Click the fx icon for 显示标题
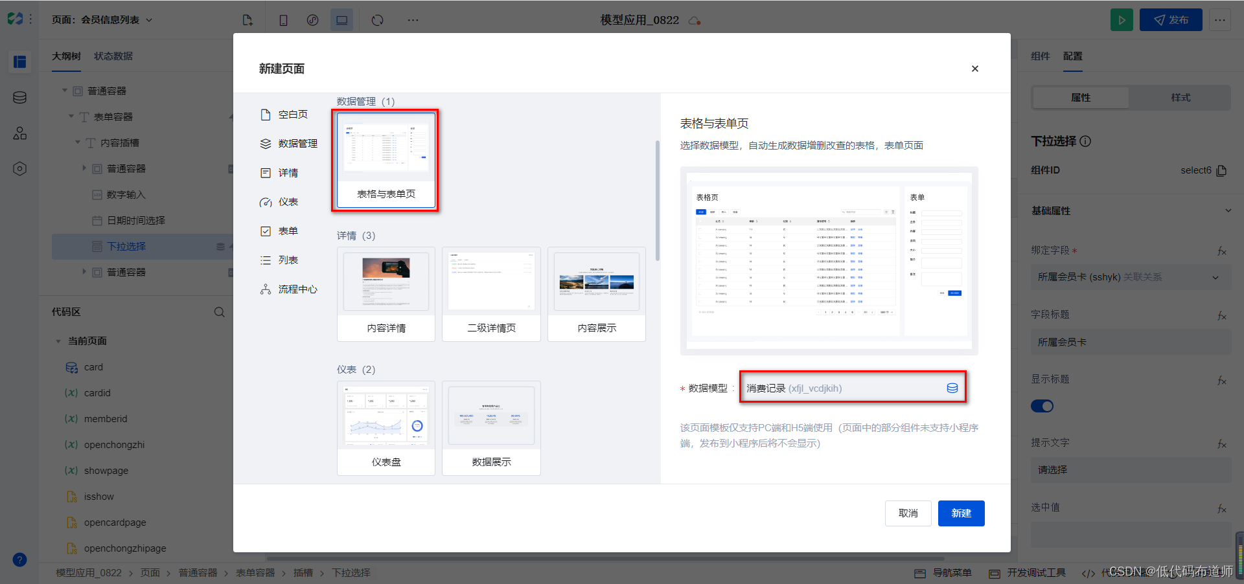This screenshot has width=1244, height=584. click(x=1221, y=380)
